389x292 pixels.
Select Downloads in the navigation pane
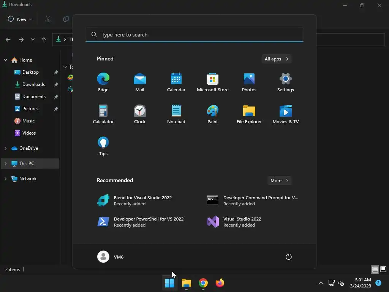(x=33, y=84)
